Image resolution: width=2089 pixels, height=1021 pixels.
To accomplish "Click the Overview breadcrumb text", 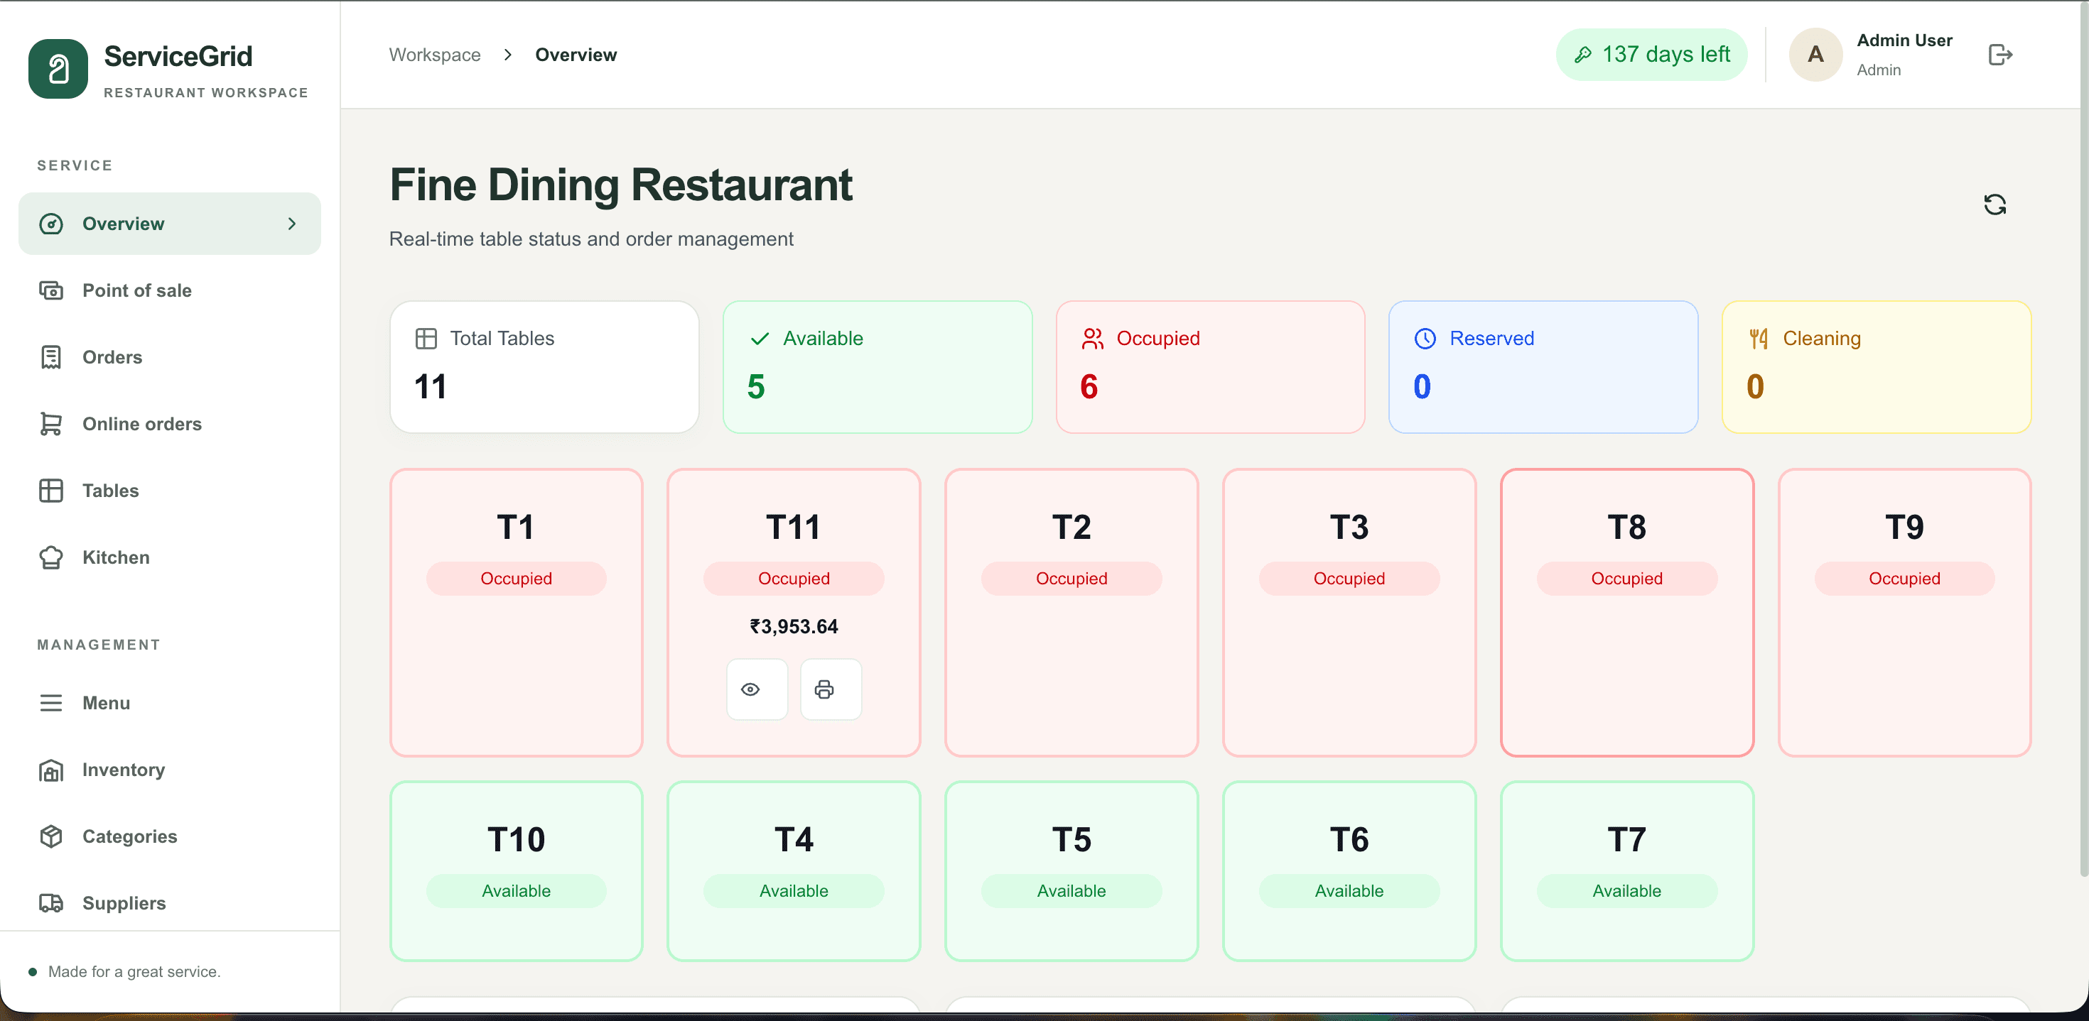I will tap(576, 54).
